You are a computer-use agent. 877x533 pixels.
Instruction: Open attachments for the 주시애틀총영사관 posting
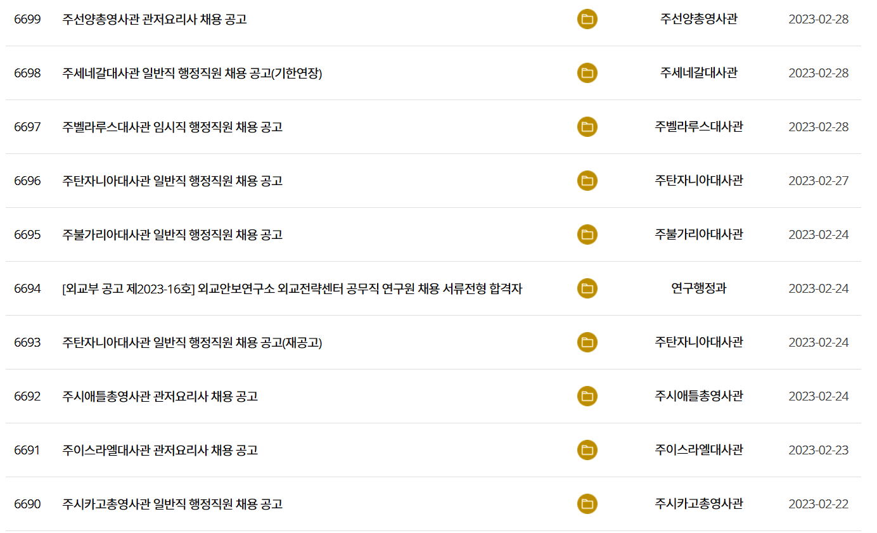click(587, 396)
